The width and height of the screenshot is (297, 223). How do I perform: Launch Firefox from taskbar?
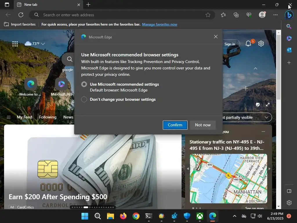[123, 216]
